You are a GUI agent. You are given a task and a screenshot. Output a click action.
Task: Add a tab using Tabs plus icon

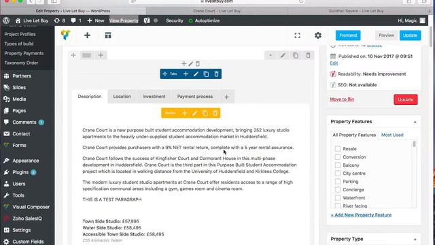(186, 74)
